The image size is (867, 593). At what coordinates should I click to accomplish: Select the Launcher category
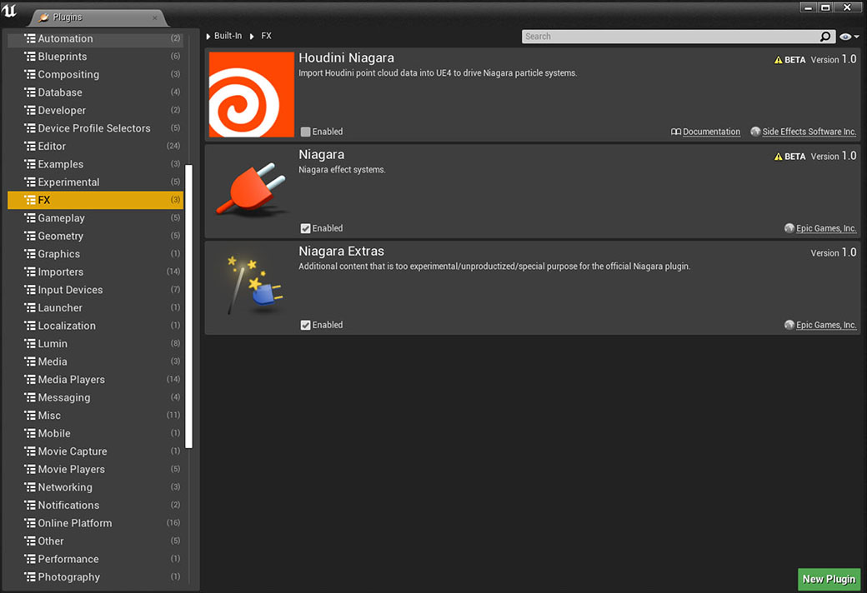(x=95, y=308)
